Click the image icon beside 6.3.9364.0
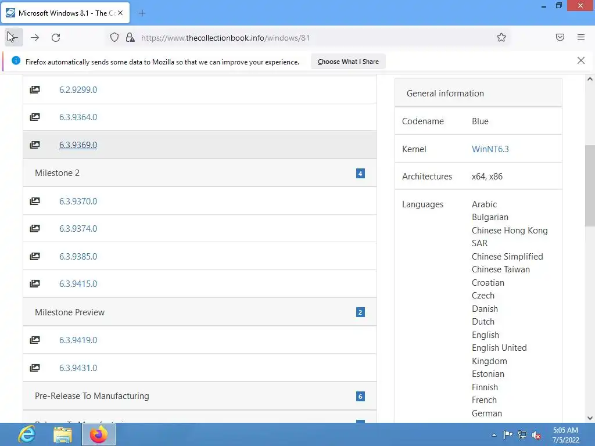This screenshot has width=595, height=446. (x=35, y=117)
